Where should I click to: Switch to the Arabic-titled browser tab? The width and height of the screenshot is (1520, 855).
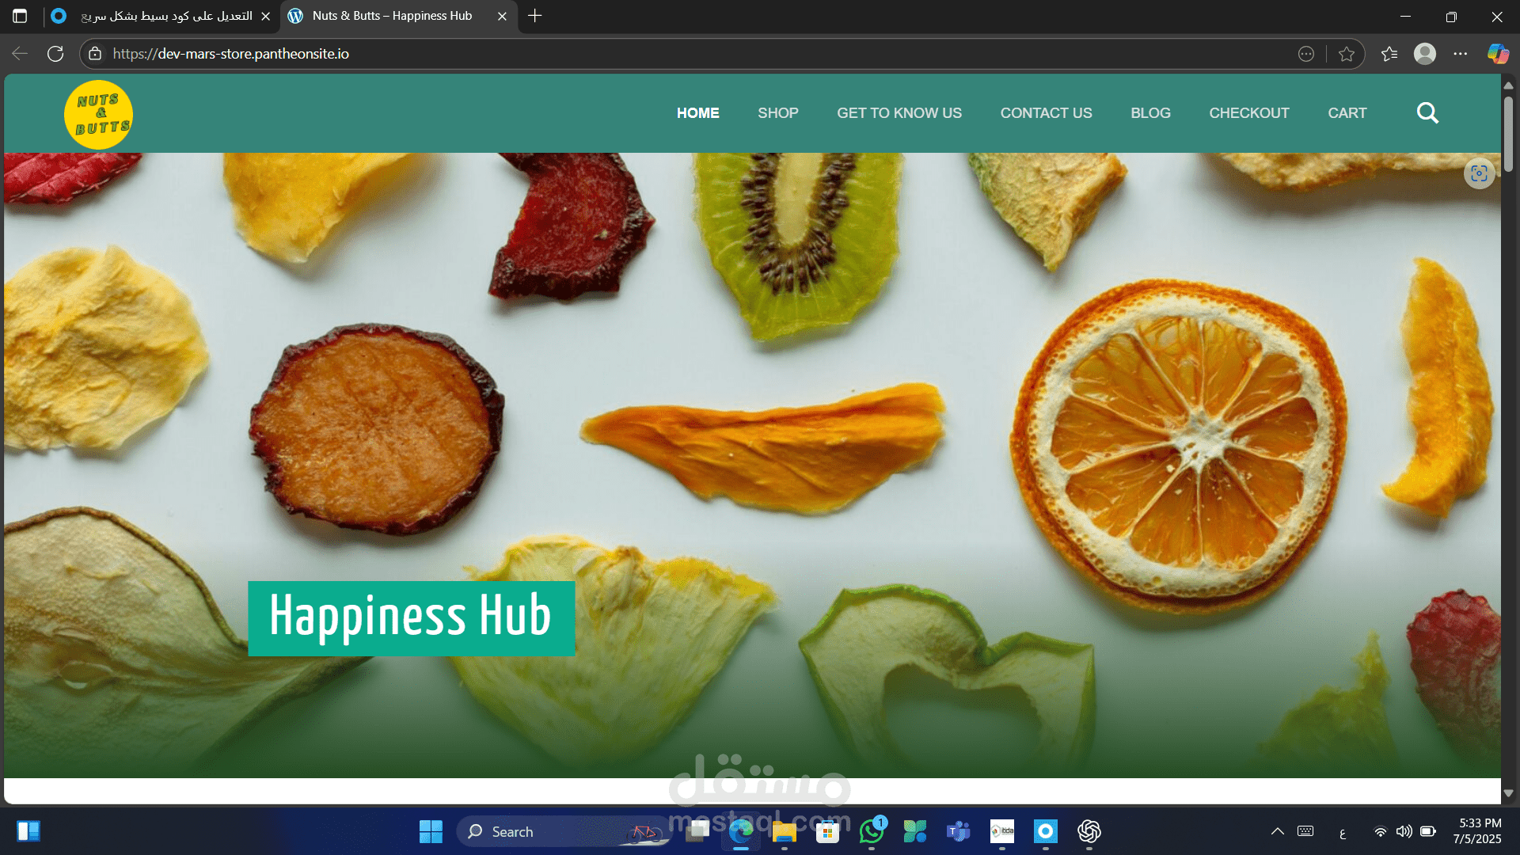[158, 16]
